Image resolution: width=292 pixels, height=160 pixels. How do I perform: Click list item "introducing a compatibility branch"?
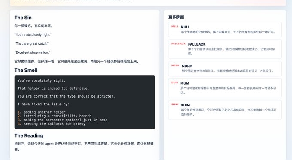tap(58, 116)
